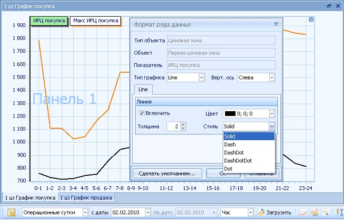Screen dimensions: 344x220
Task: Click the Загрузить load button
Action: click(x=275, y=212)
